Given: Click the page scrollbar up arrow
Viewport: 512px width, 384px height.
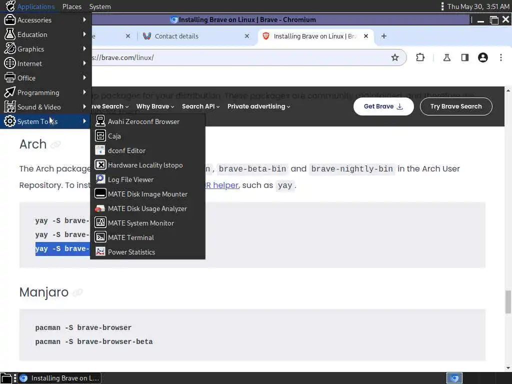Looking at the screenshot, I should tap(508, 90).
